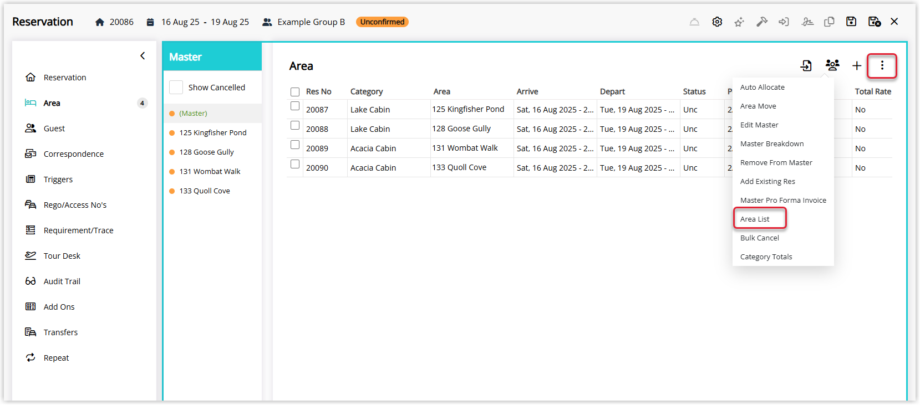Click the save and exit icon
This screenshot has height=405, width=920.
click(x=875, y=22)
